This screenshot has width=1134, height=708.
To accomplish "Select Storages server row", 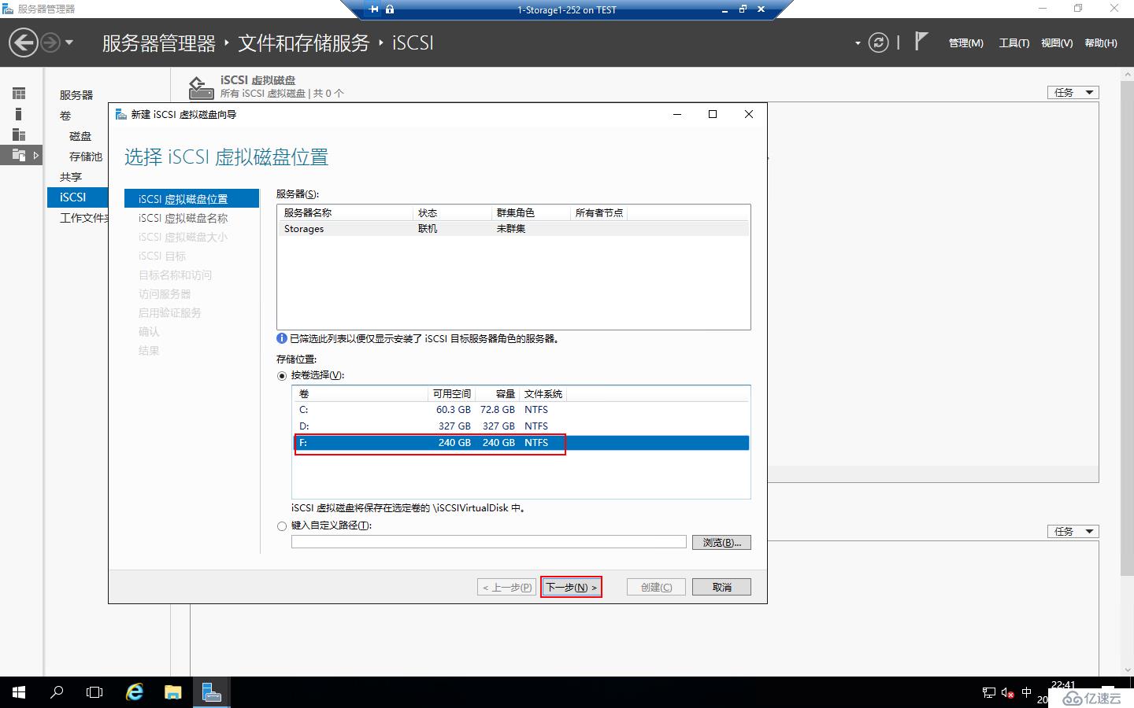I will tap(513, 229).
